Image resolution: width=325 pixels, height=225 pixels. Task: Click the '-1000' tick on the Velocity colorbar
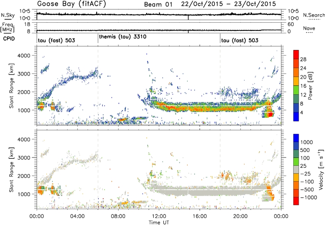point(308,197)
